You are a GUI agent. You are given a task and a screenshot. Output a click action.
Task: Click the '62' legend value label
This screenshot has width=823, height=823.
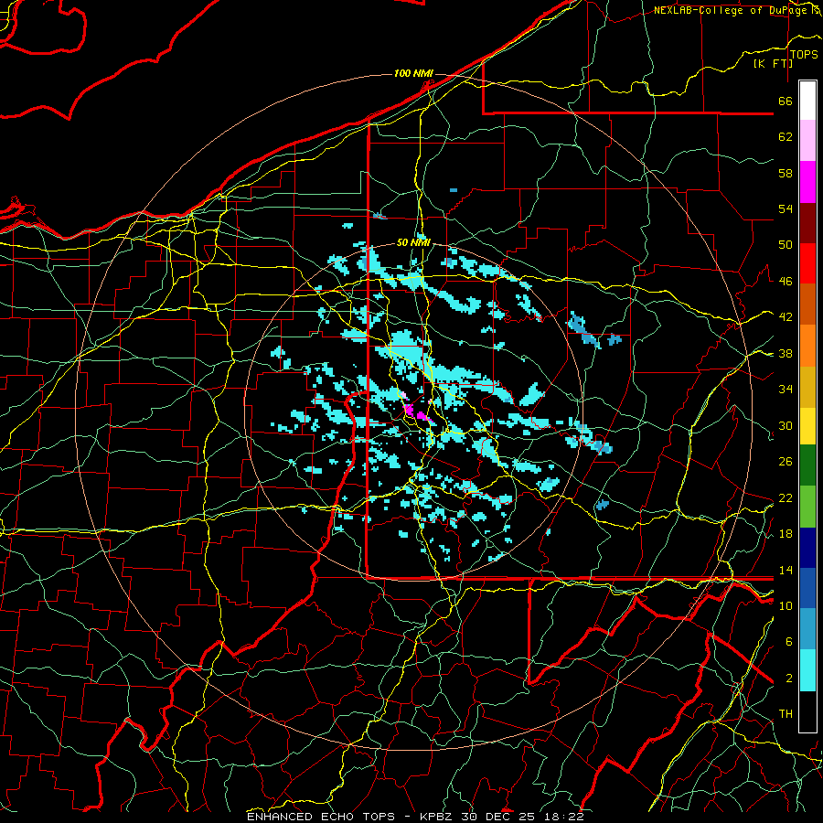click(786, 137)
